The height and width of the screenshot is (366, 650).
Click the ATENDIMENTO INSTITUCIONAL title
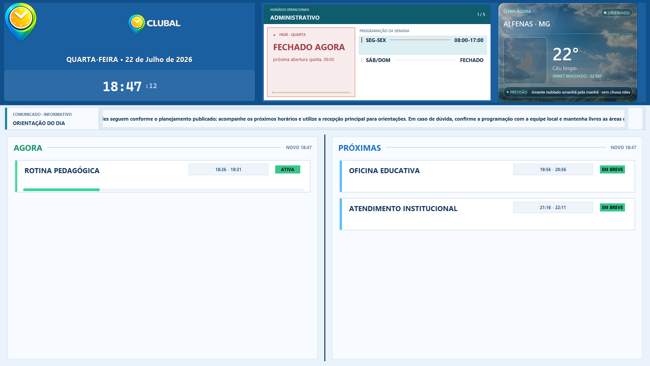pyautogui.click(x=403, y=209)
